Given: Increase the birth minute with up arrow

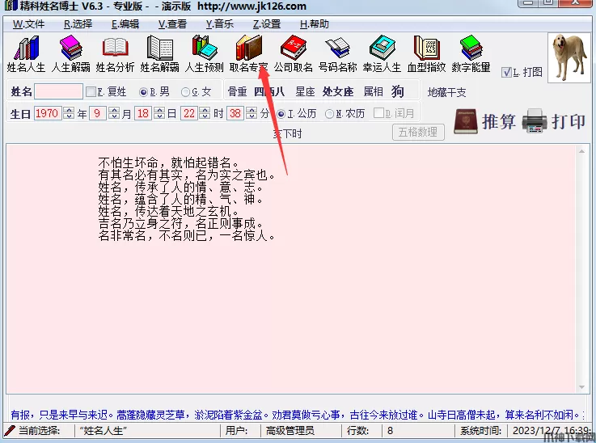Looking at the screenshot, I should (x=252, y=110).
